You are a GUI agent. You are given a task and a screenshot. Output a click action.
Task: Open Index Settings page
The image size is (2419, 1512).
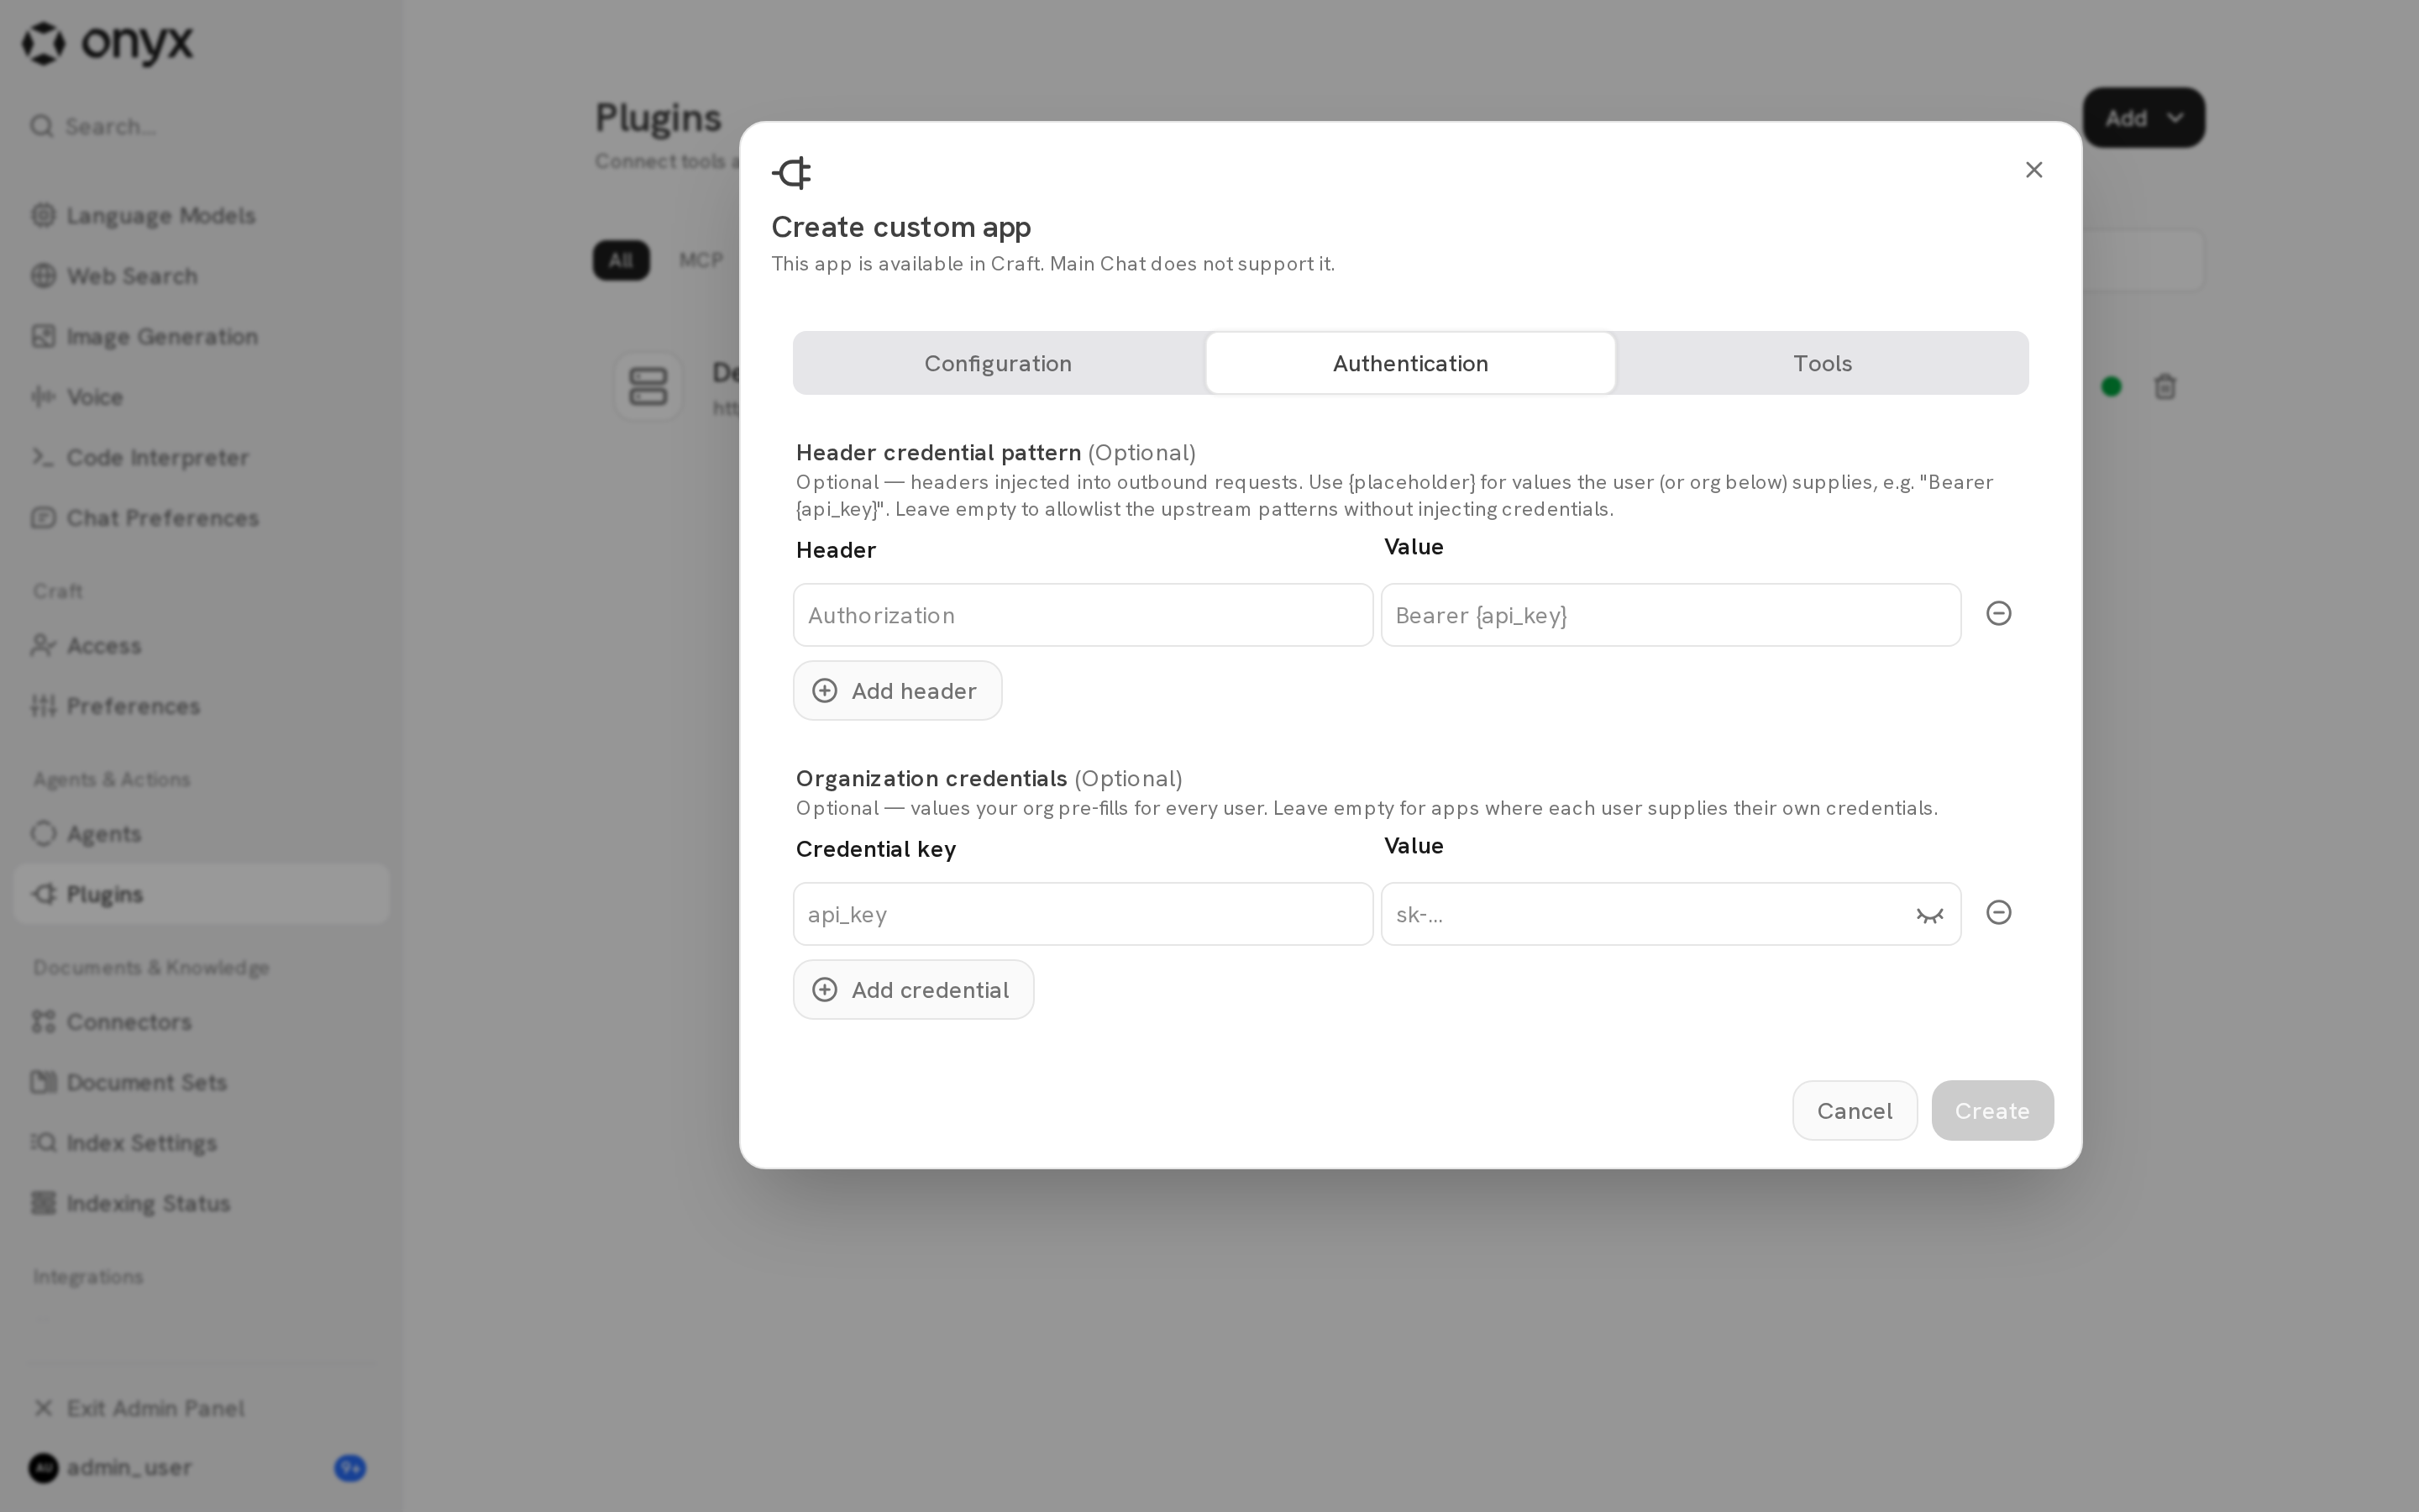(x=200, y=1143)
